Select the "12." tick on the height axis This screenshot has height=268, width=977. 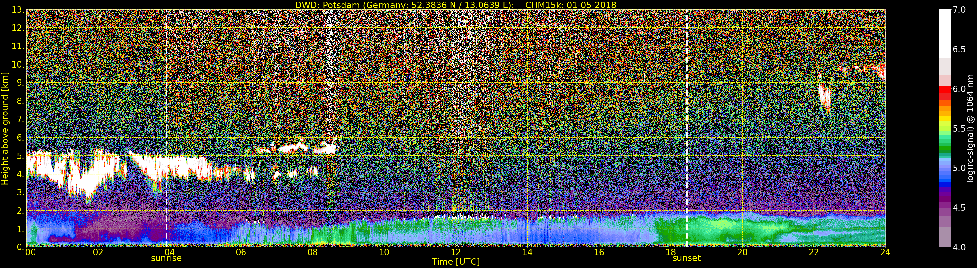(x=18, y=28)
